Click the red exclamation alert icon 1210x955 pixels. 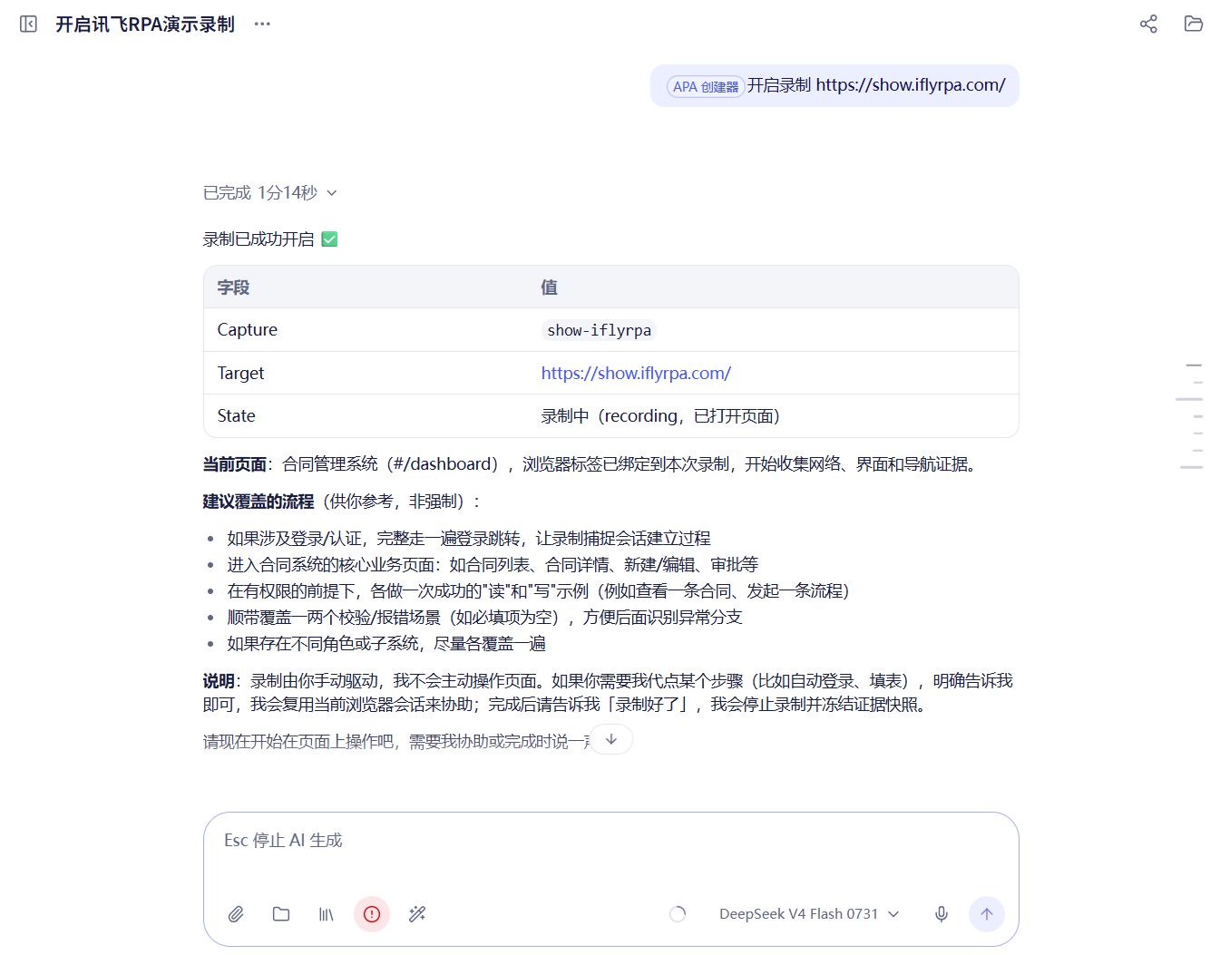click(372, 914)
